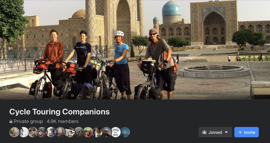Open the Joined membership menu
Viewport: 270px width, 143px height.
[215, 132]
